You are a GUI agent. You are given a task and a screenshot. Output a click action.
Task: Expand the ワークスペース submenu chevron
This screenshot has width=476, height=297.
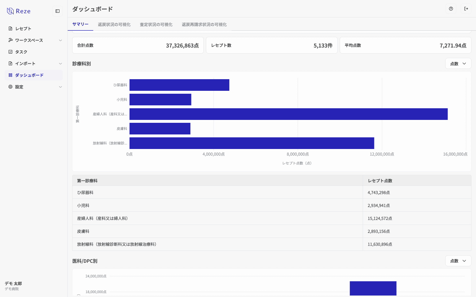point(60,40)
